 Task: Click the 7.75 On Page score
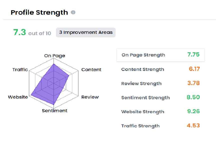193,55
